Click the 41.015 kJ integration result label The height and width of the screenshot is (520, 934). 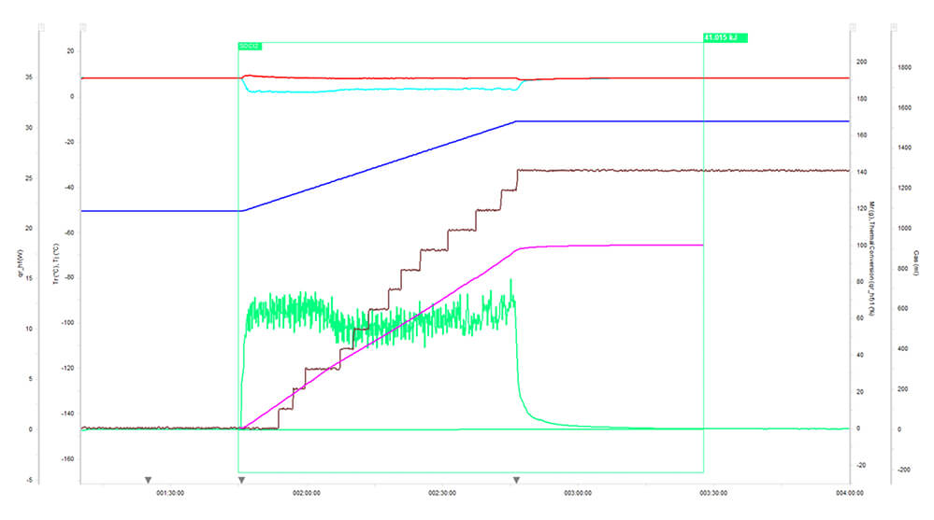pyautogui.click(x=725, y=38)
